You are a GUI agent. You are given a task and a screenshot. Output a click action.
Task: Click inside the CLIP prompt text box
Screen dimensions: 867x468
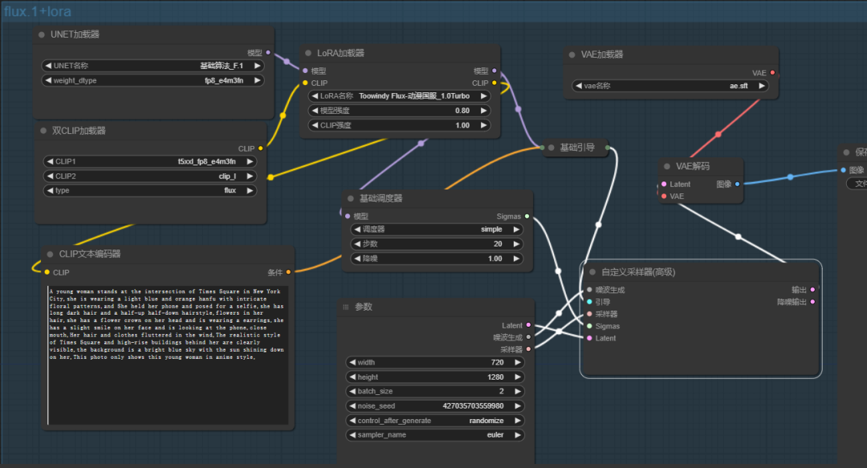click(x=167, y=353)
